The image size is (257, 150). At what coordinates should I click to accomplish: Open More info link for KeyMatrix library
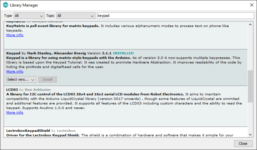(15, 35)
